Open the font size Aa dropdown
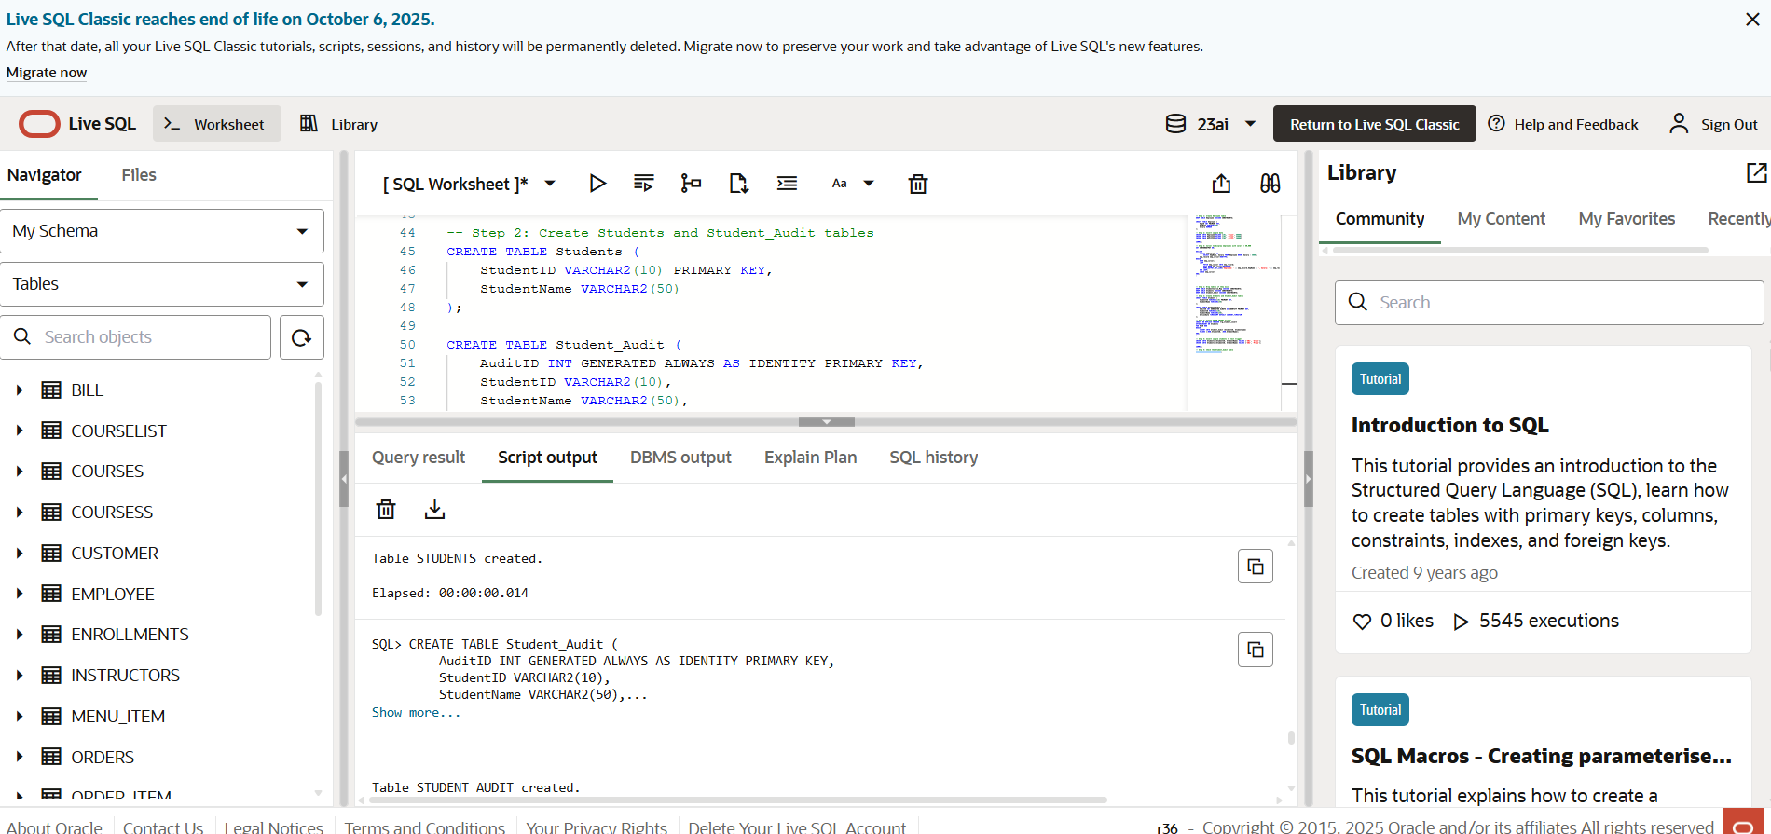This screenshot has width=1771, height=834. click(x=852, y=184)
